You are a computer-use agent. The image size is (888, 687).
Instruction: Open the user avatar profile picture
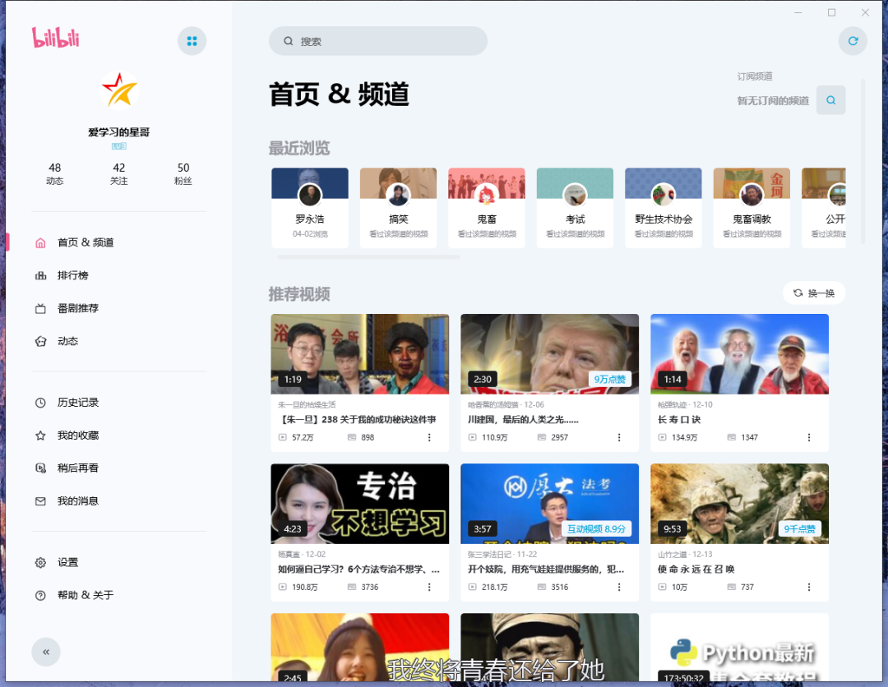(x=119, y=90)
